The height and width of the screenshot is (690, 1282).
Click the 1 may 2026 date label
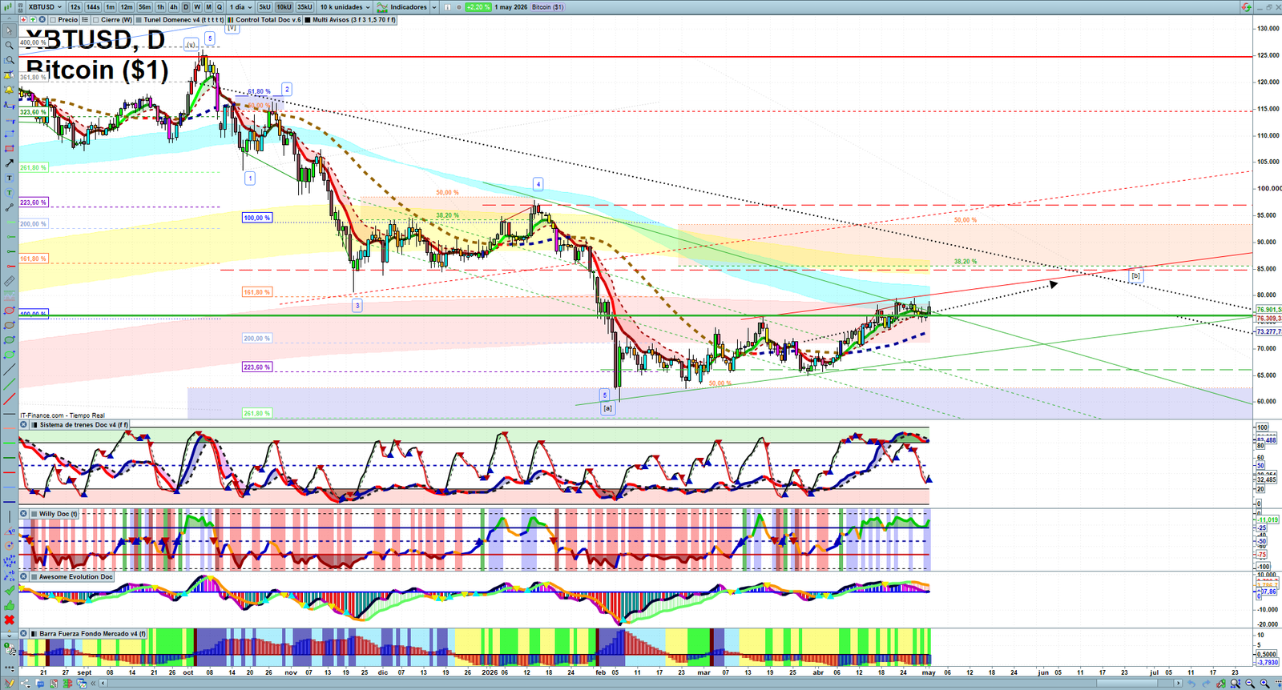pyautogui.click(x=511, y=7)
